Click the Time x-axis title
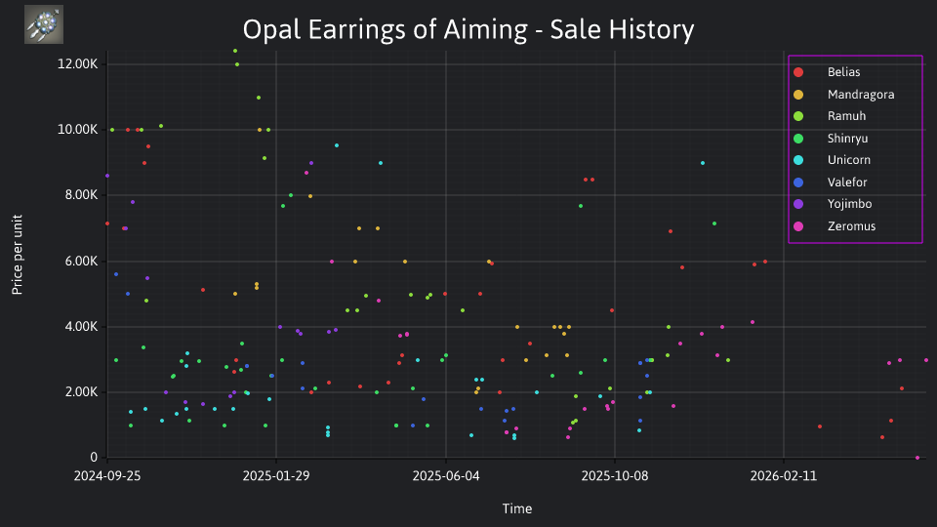The height and width of the screenshot is (527, 937). (x=517, y=508)
